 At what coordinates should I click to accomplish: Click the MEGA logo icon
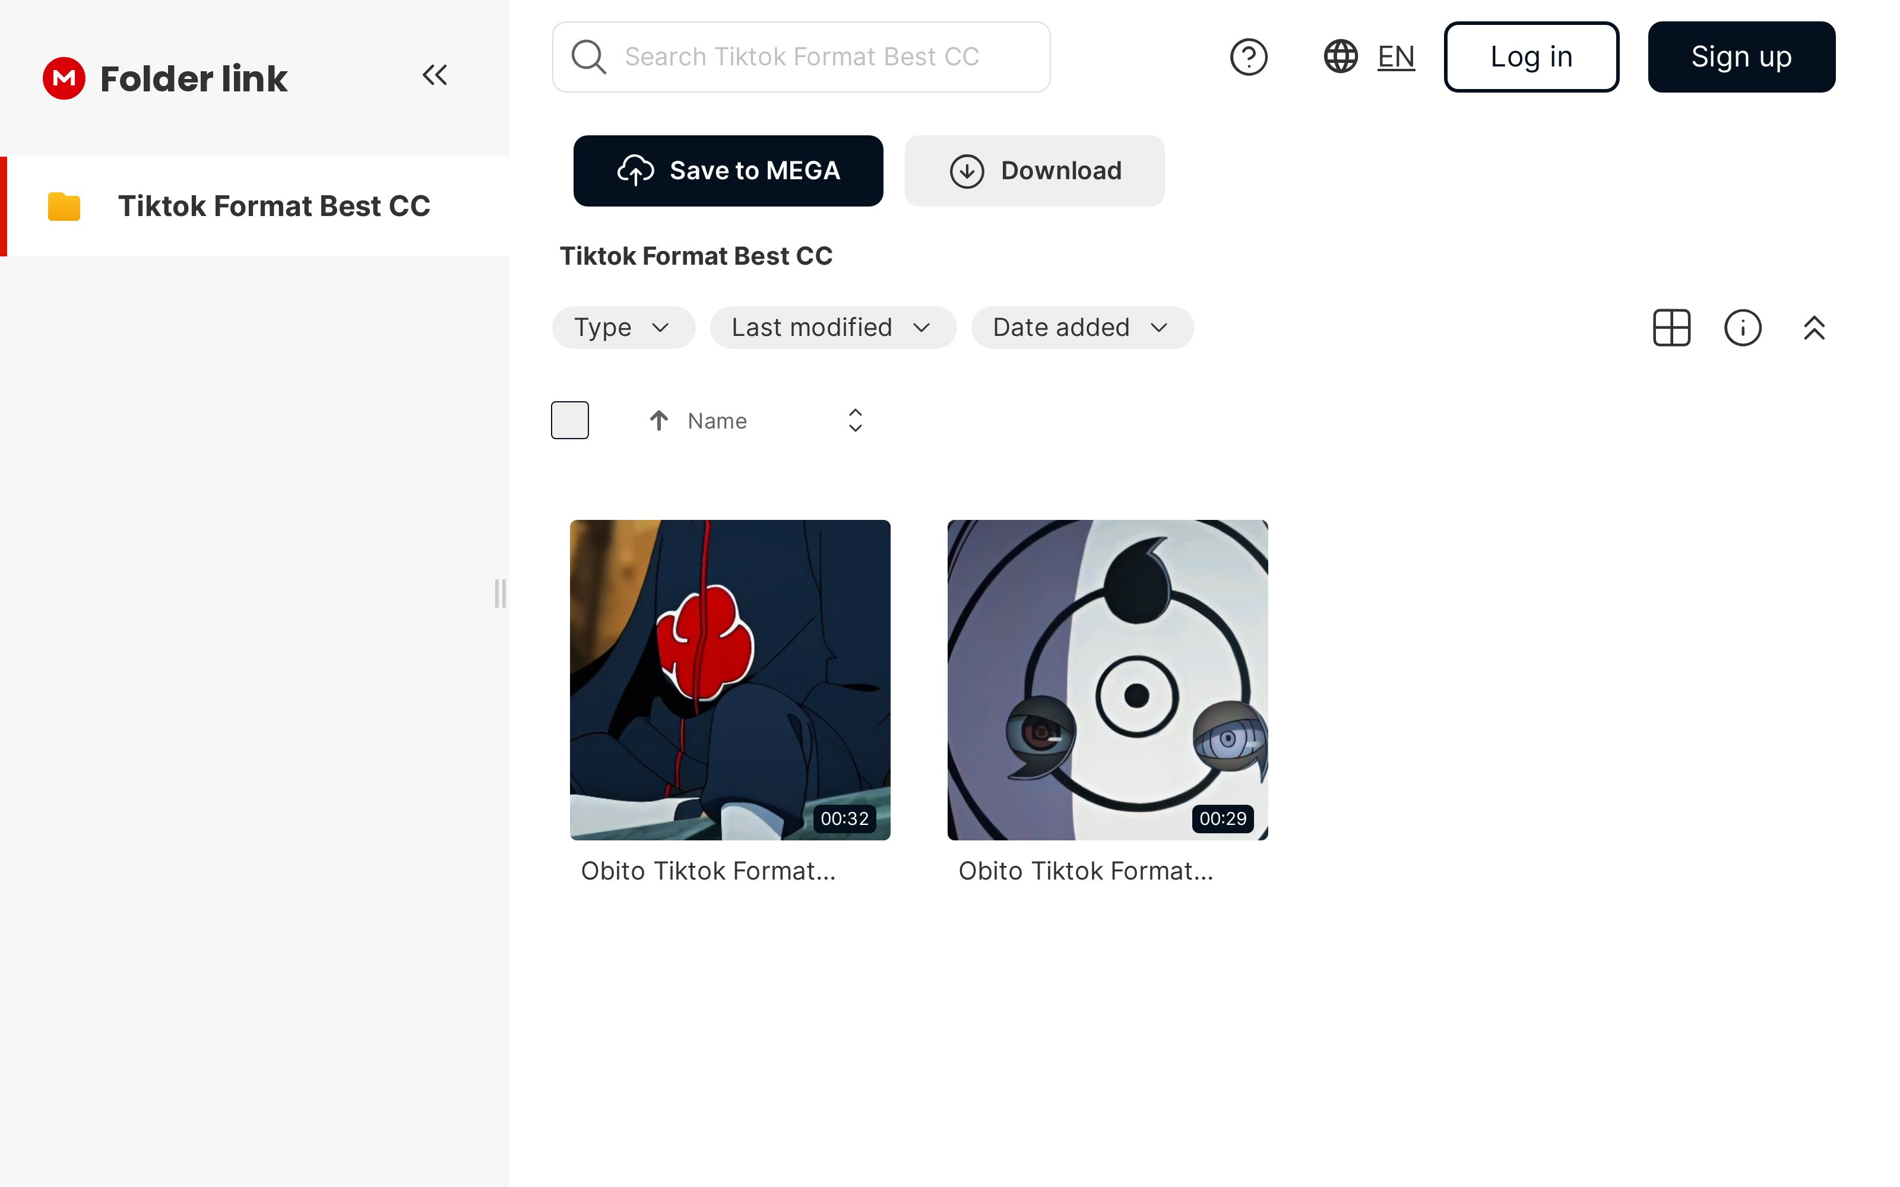(64, 78)
